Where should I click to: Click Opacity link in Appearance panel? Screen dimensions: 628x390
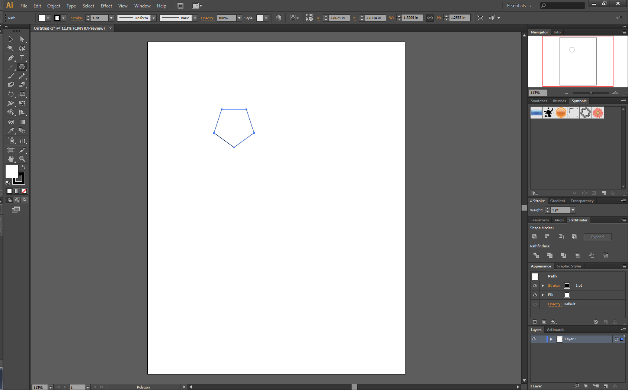555,304
